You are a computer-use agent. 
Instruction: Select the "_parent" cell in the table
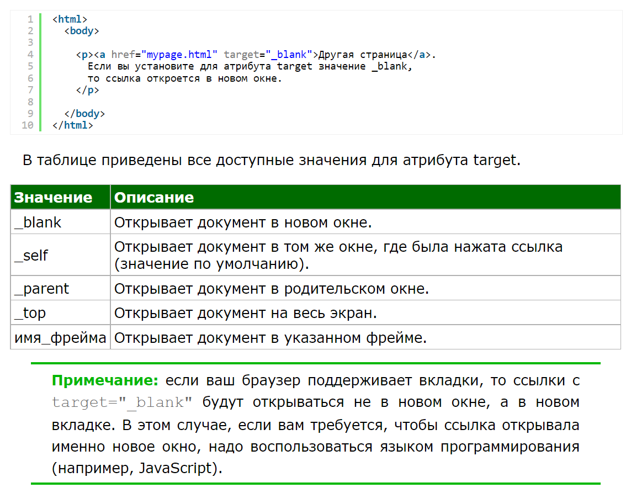(x=60, y=288)
